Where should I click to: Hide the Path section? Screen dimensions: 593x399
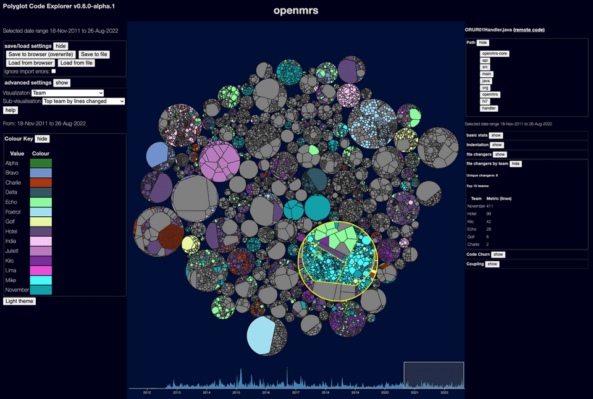click(483, 43)
